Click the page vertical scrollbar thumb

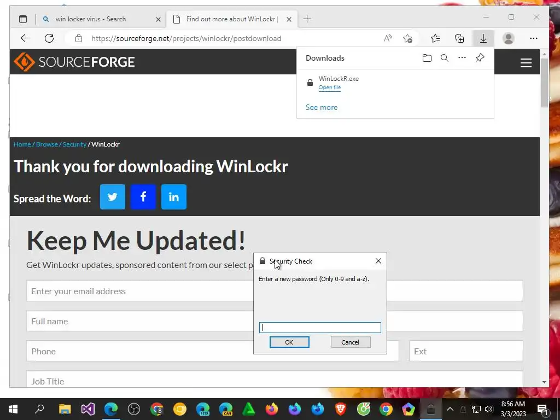[544, 83]
